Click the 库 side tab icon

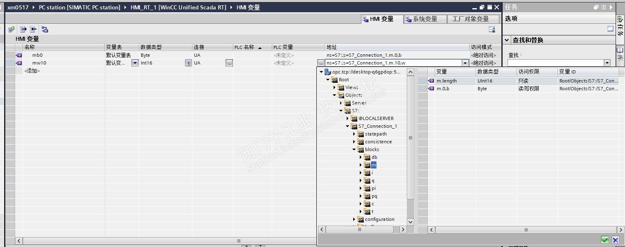620,50
